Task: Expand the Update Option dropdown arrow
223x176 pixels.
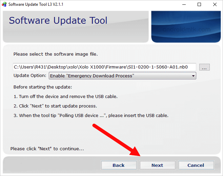Action: click(194, 76)
